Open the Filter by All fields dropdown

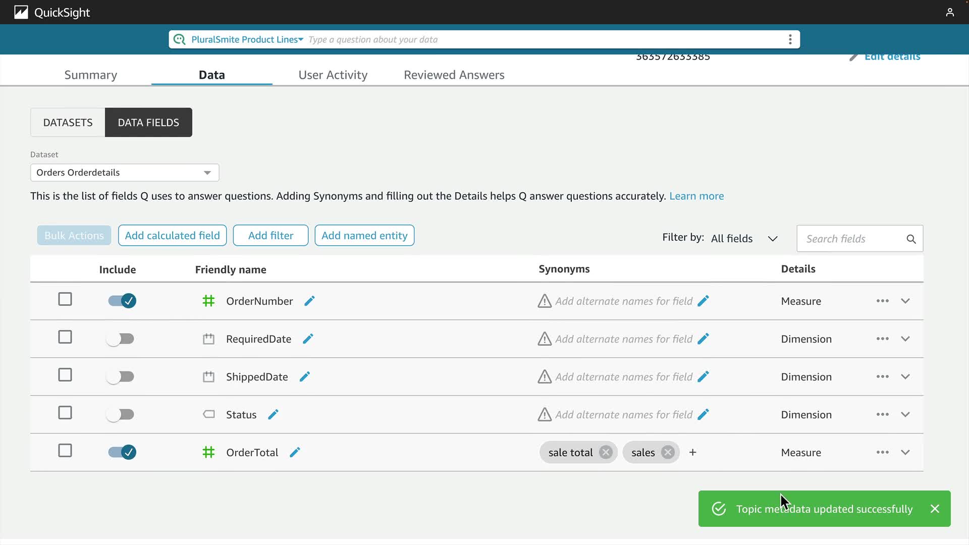744,238
